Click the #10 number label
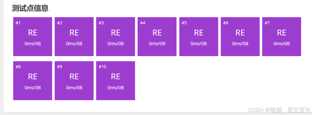312x115 pixels. click(x=102, y=67)
